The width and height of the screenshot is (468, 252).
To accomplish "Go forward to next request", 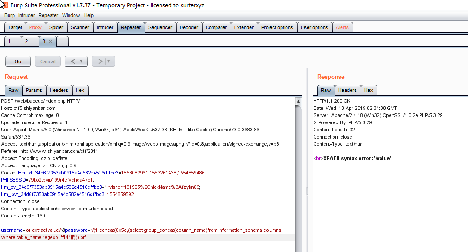I will coord(100,61).
